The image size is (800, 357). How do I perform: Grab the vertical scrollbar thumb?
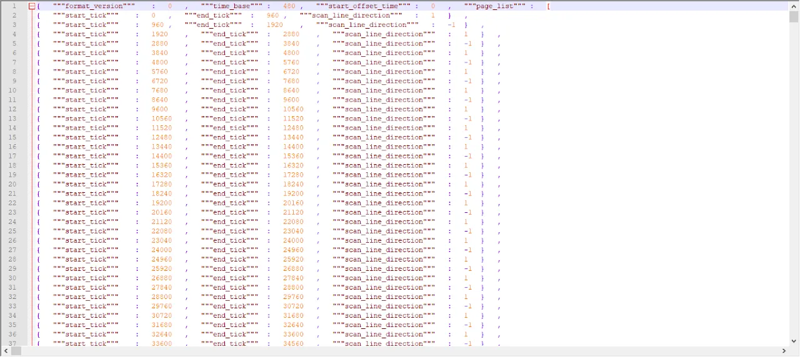[x=794, y=17]
